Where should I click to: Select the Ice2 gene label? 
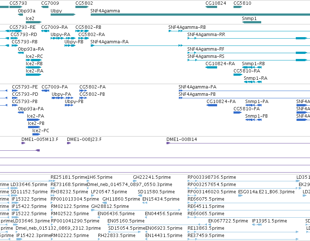coord(30,18)
